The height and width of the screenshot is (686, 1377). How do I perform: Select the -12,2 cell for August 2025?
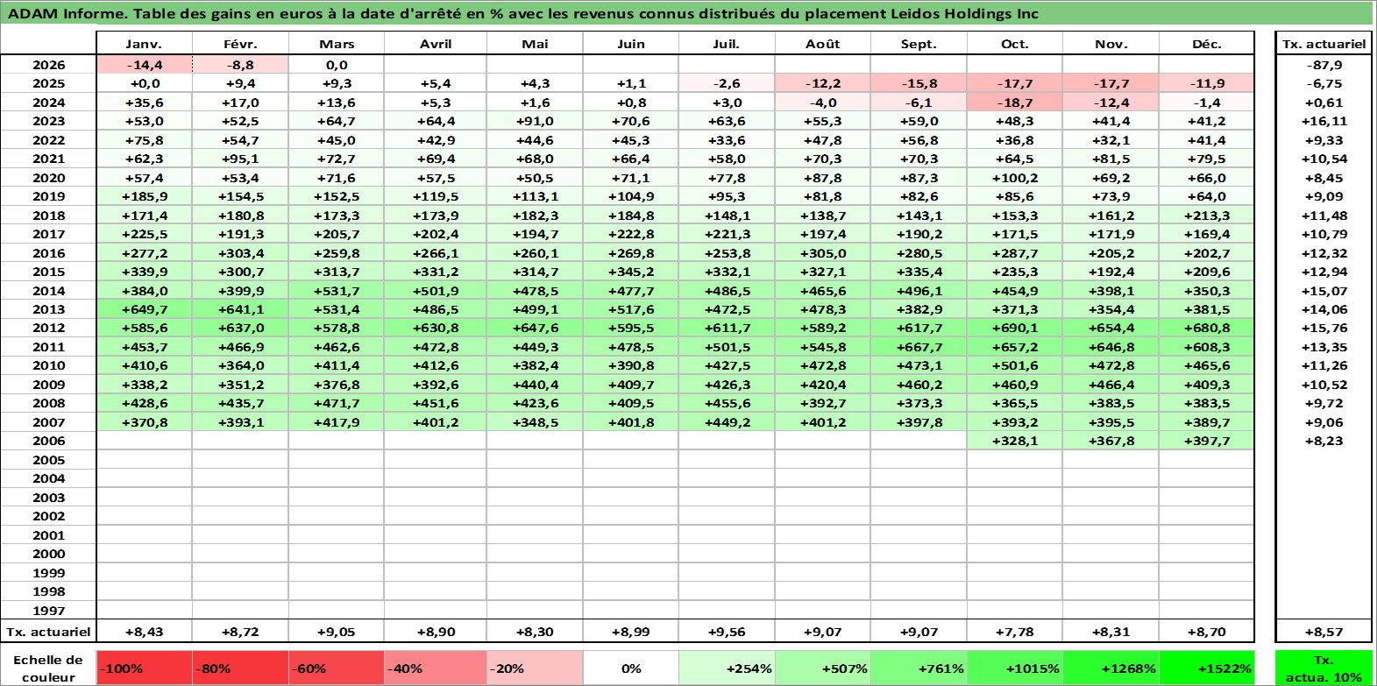[x=822, y=83]
